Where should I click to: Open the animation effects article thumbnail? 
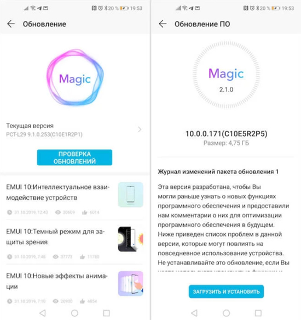pos(131,283)
